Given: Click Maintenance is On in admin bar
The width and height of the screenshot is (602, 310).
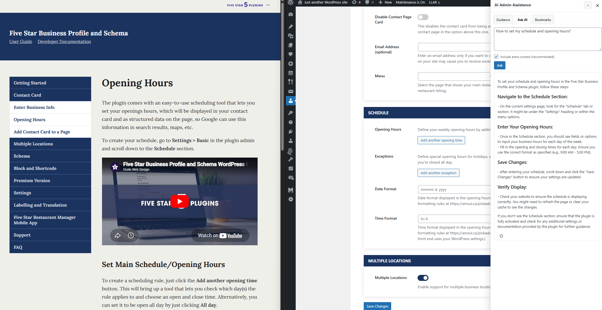Looking at the screenshot, I should [x=410, y=2].
